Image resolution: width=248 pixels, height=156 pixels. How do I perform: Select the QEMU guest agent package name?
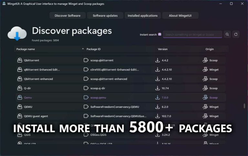click(36, 116)
